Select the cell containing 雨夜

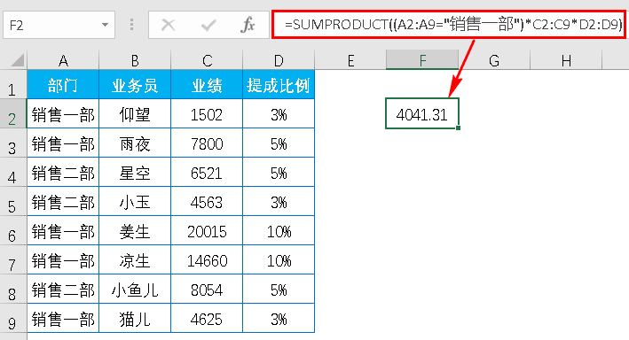(135, 143)
